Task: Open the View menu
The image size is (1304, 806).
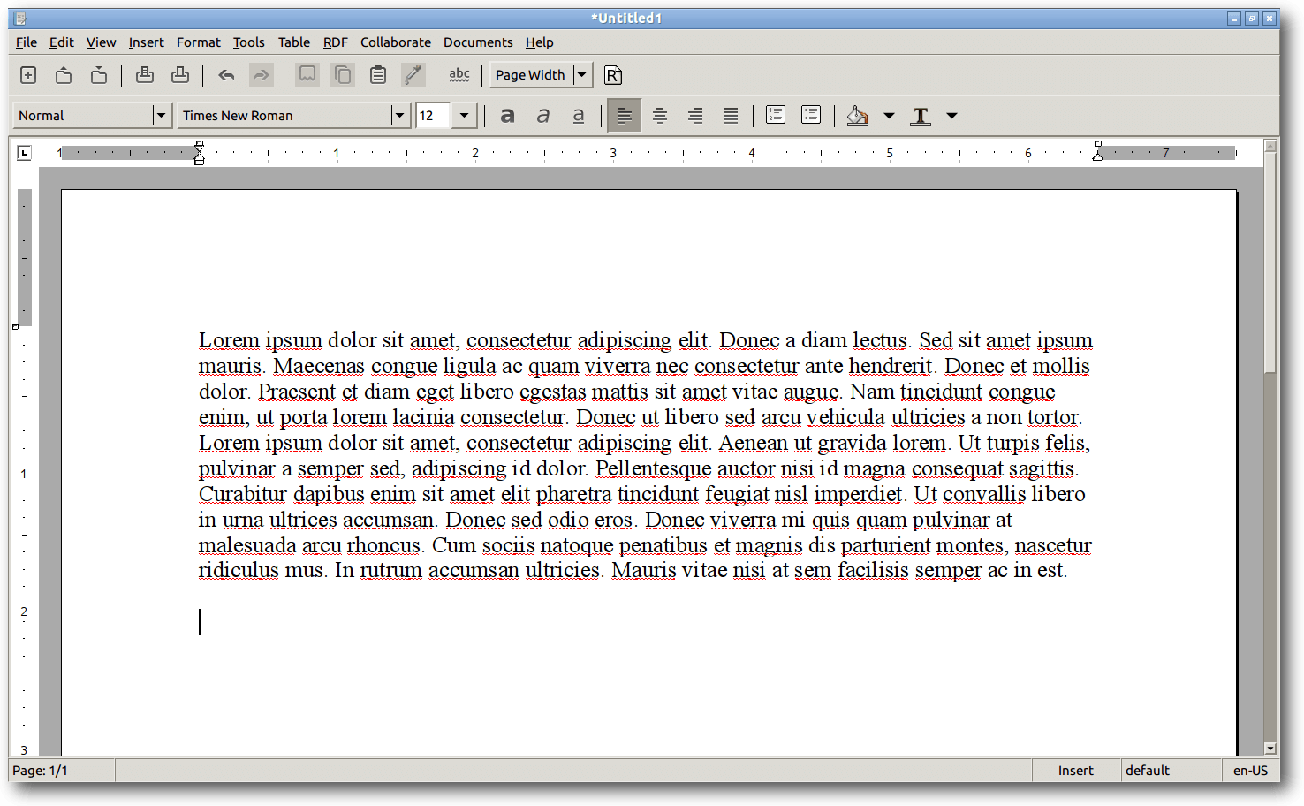Action: click(x=101, y=42)
